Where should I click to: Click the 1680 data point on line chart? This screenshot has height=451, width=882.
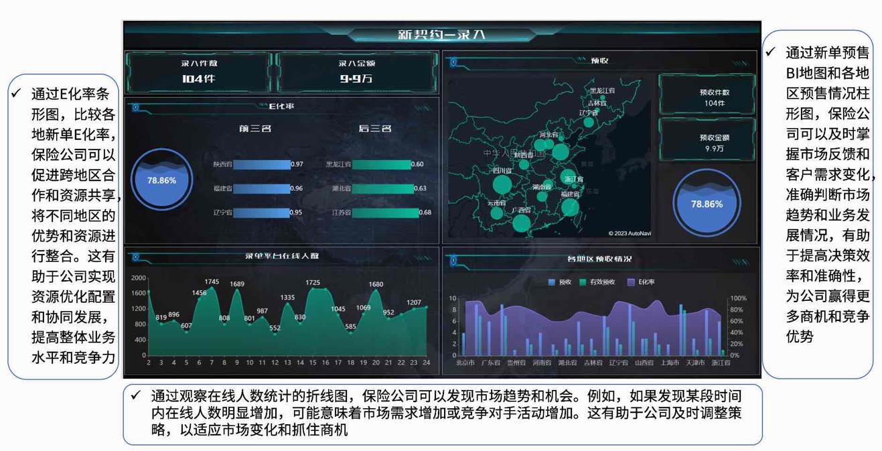(x=376, y=291)
